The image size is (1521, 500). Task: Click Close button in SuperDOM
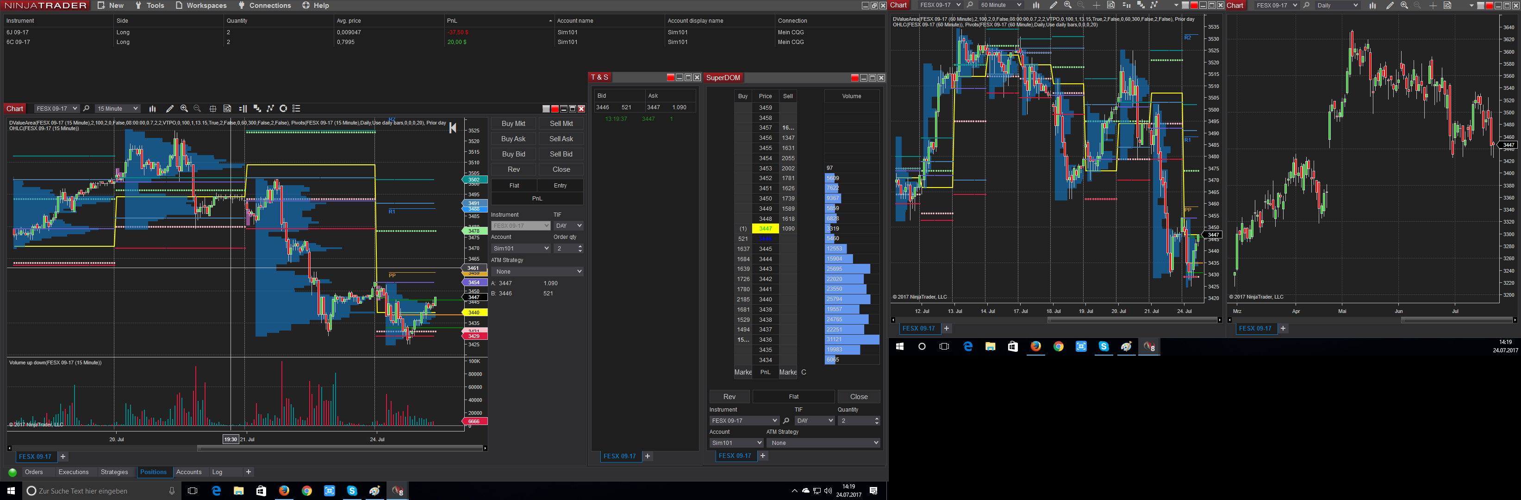point(859,397)
